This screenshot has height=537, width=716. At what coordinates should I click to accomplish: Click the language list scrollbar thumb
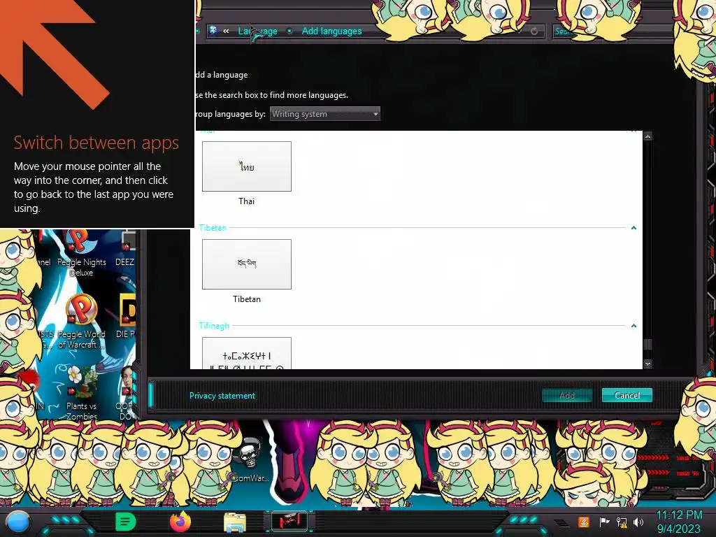pyautogui.click(x=648, y=344)
